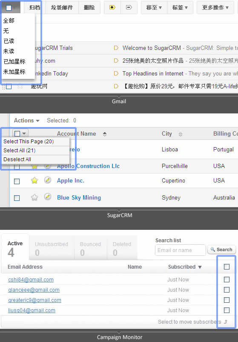Open the Blue Sky Mining account link
Viewport: 238px width, 342px height.
point(79,197)
